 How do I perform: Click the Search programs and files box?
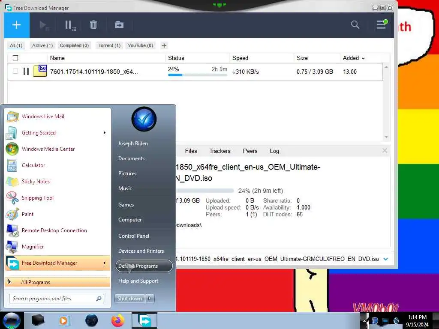pos(57,299)
